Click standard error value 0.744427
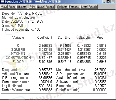116x100 pixels. [65, 49]
